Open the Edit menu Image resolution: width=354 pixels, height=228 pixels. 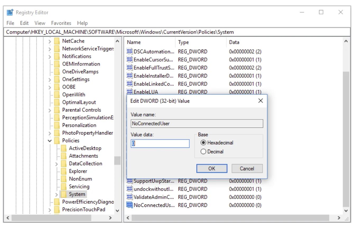pos(24,23)
